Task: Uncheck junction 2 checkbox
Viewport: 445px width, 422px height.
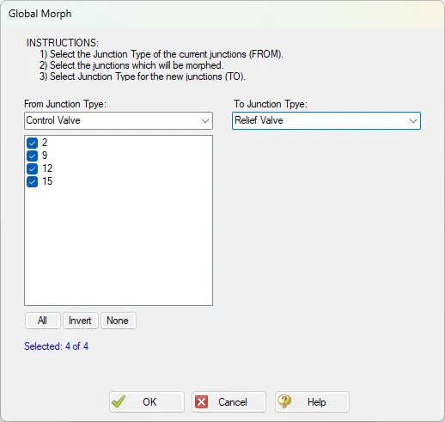Action: click(x=32, y=143)
